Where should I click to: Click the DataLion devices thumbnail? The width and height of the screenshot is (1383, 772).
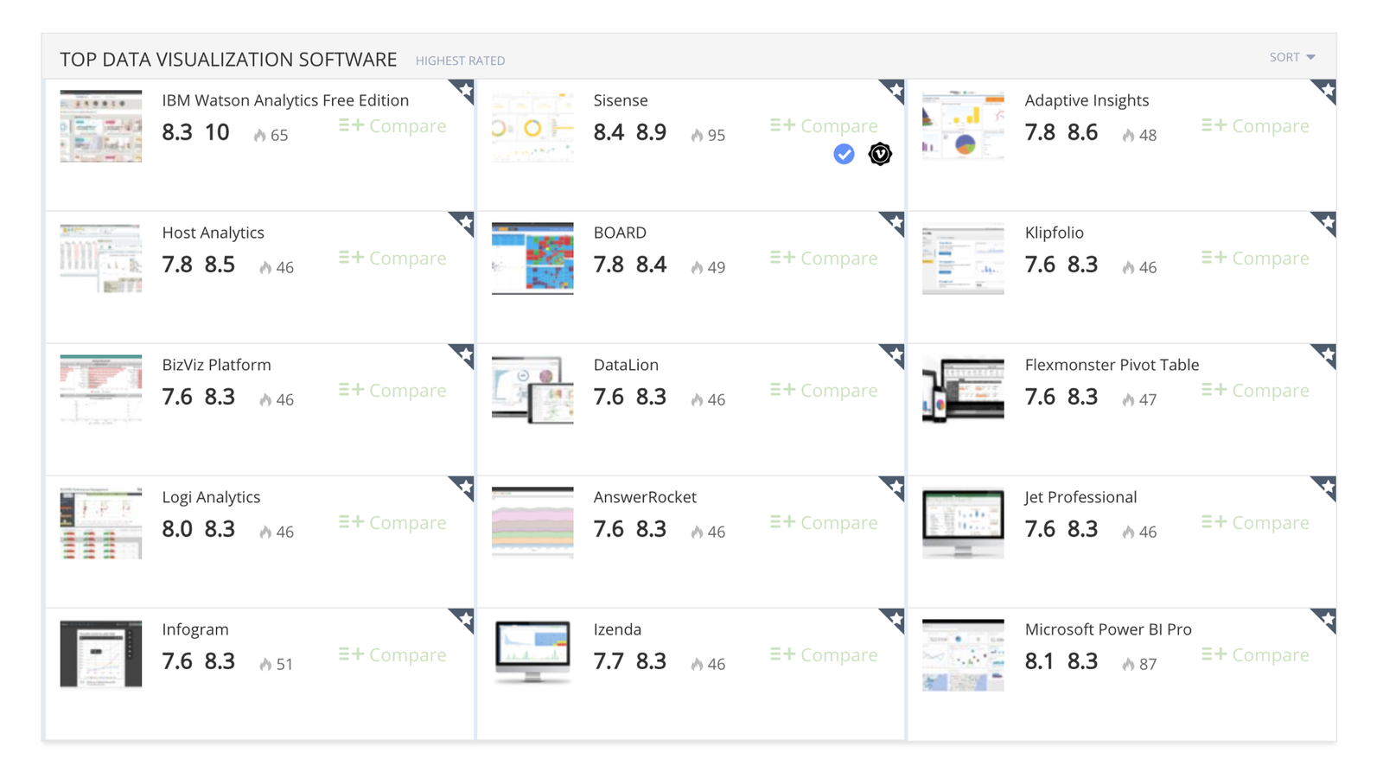pos(532,390)
